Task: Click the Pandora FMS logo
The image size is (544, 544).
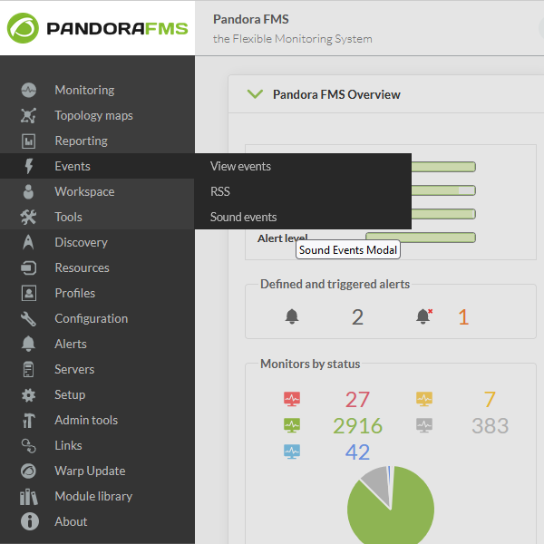Action: pyautogui.click(x=97, y=28)
